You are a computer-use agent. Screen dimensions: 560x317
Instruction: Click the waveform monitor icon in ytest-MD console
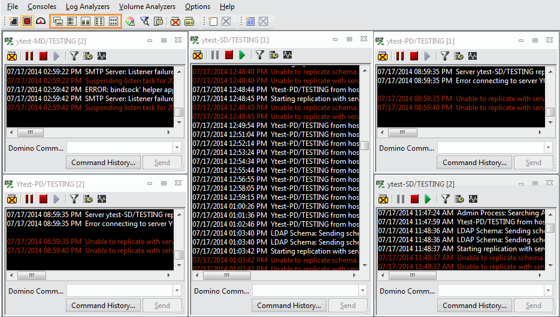click(101, 56)
